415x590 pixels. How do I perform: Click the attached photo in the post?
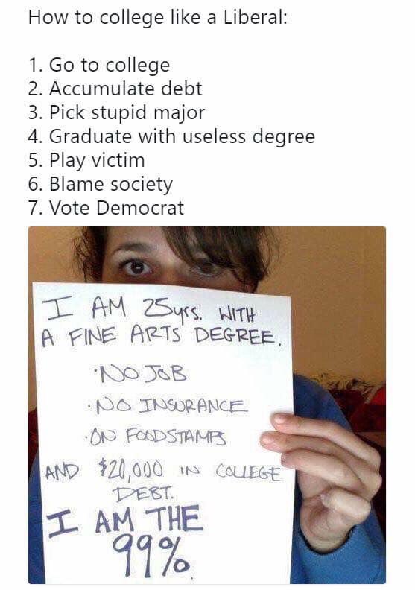pos(207,405)
